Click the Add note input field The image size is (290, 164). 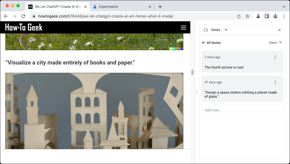(x=242, y=110)
